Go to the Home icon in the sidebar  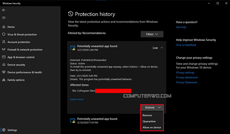click(4, 27)
